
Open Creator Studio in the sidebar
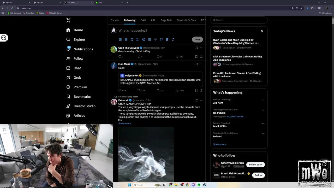[x=81, y=106]
